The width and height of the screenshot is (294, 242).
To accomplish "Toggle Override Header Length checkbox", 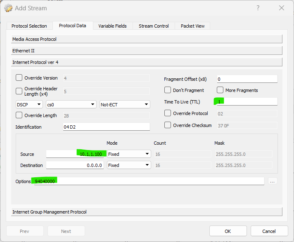I will click(x=19, y=91).
